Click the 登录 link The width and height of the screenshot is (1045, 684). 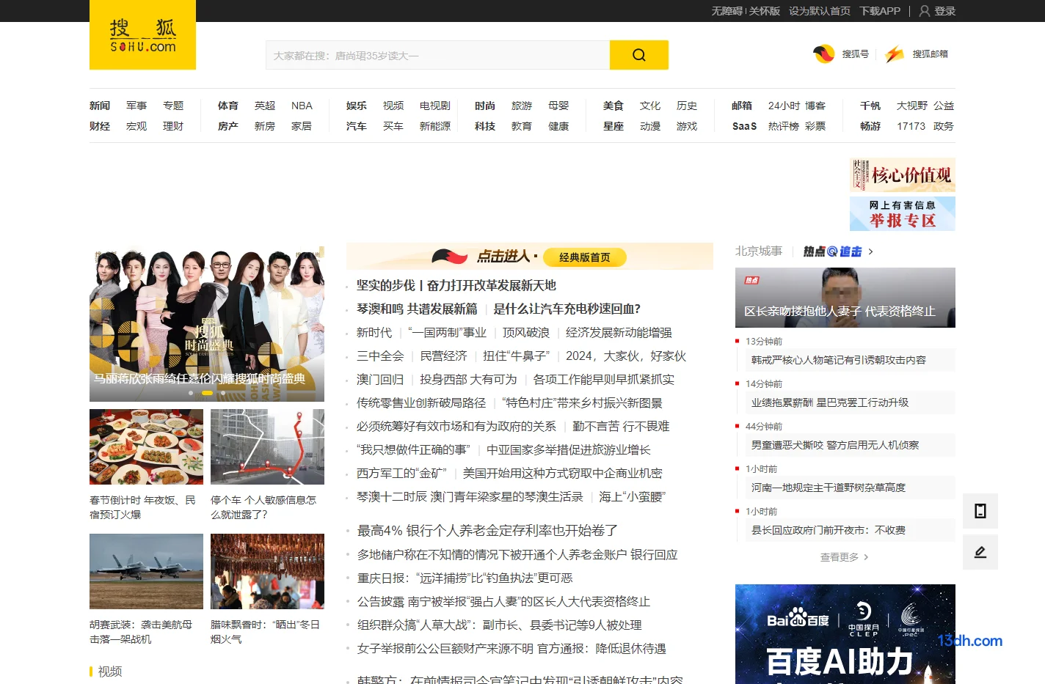click(x=944, y=11)
